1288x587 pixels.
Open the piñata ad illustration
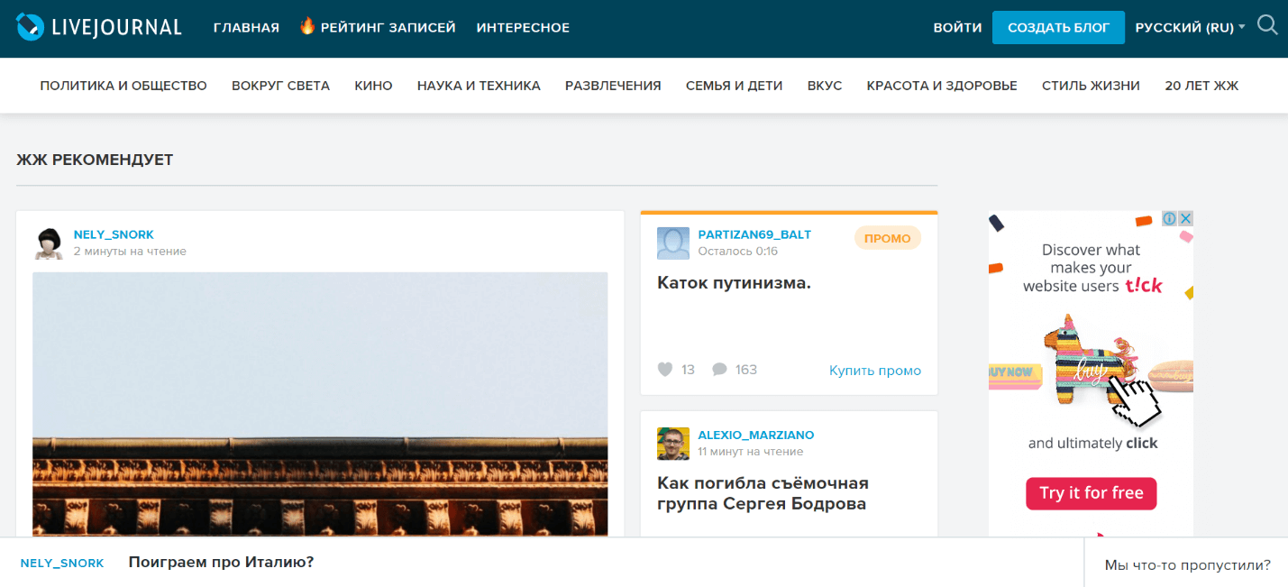1091,361
